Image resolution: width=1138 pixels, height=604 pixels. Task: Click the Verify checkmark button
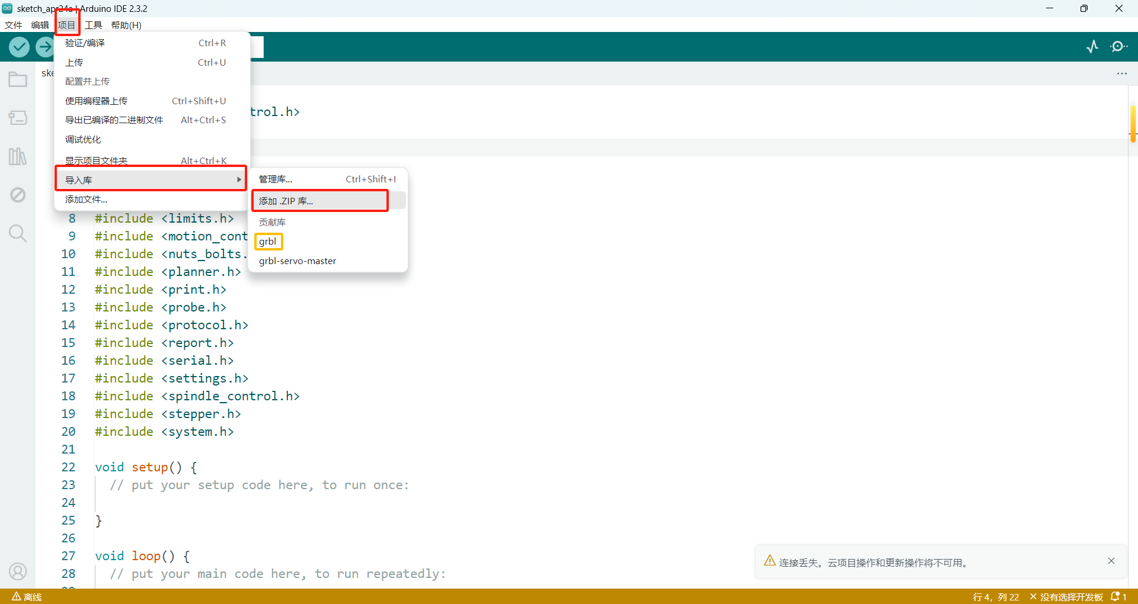20,47
